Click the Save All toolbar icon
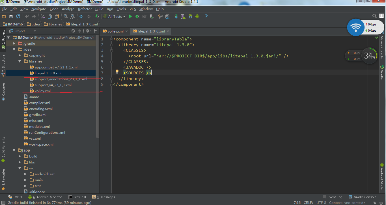386x205 pixels. (11, 16)
